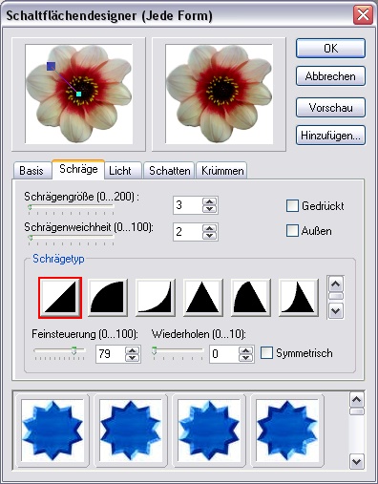Increase Schrägenweichheit with up arrow
This screenshot has width=378, height=484.
(209, 228)
